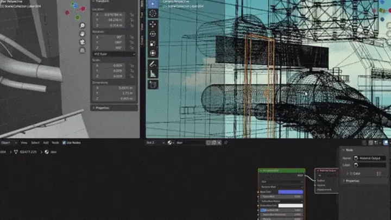391x220 pixels.
Task: Lock the Location X value
Action: (132, 15)
